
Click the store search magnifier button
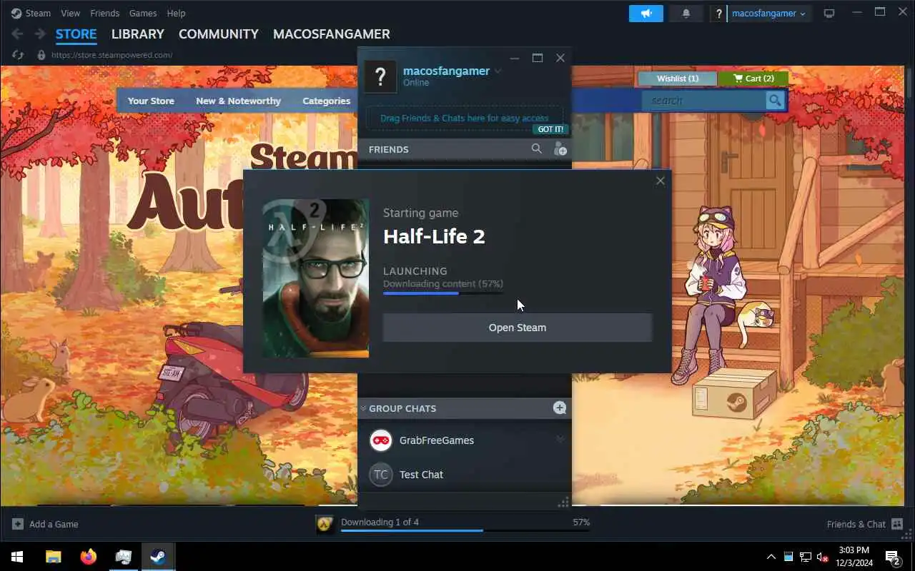pos(775,101)
